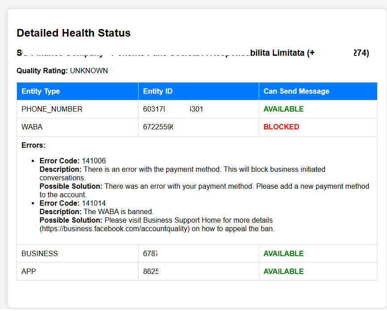Click the Errors: label

[34, 145]
